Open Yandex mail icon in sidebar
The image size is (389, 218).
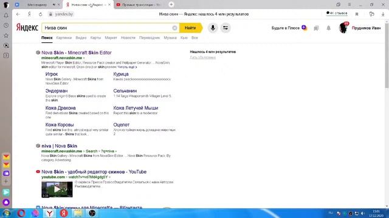6,157
